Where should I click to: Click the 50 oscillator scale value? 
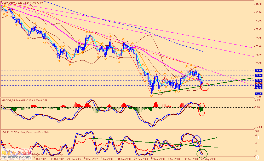(x=256, y=143)
